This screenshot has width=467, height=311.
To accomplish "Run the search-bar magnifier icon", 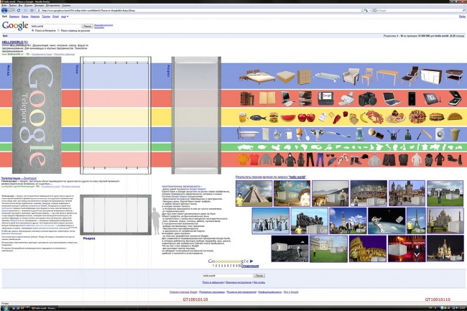I will click(463, 11).
